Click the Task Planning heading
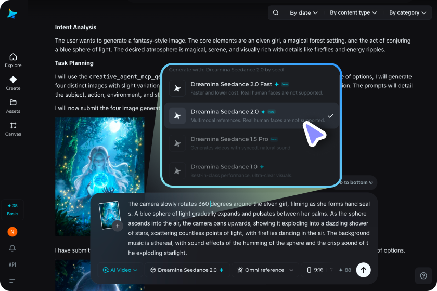 pyautogui.click(x=74, y=63)
